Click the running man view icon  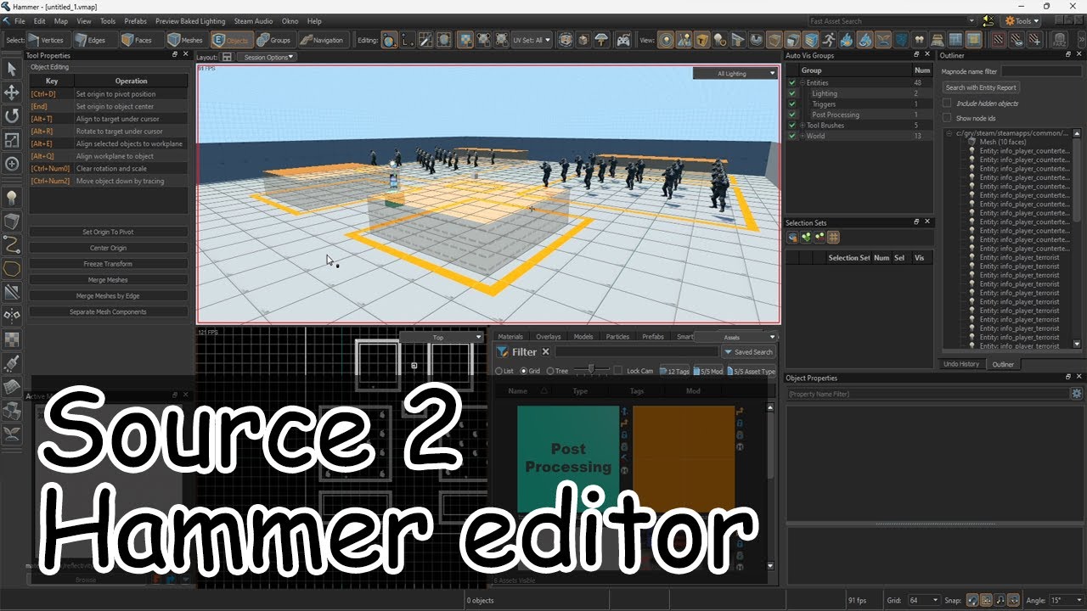pyautogui.click(x=828, y=40)
